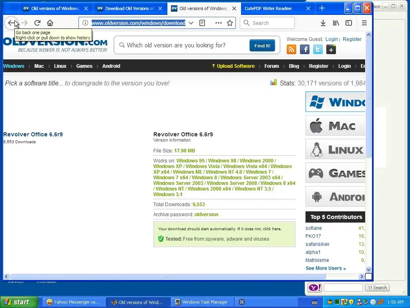Click the orange magnifier tray icon
410x308 pixels.
pyautogui.click(x=380, y=302)
